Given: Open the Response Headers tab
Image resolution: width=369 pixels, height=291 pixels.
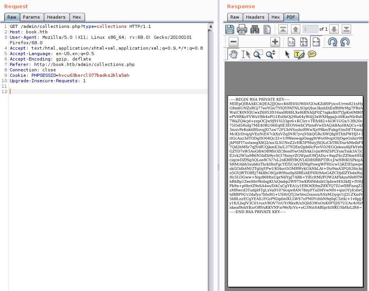Looking at the screenshot, I should 255,17.
